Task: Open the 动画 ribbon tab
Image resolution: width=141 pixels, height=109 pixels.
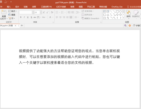Action: [x=34, y=7]
